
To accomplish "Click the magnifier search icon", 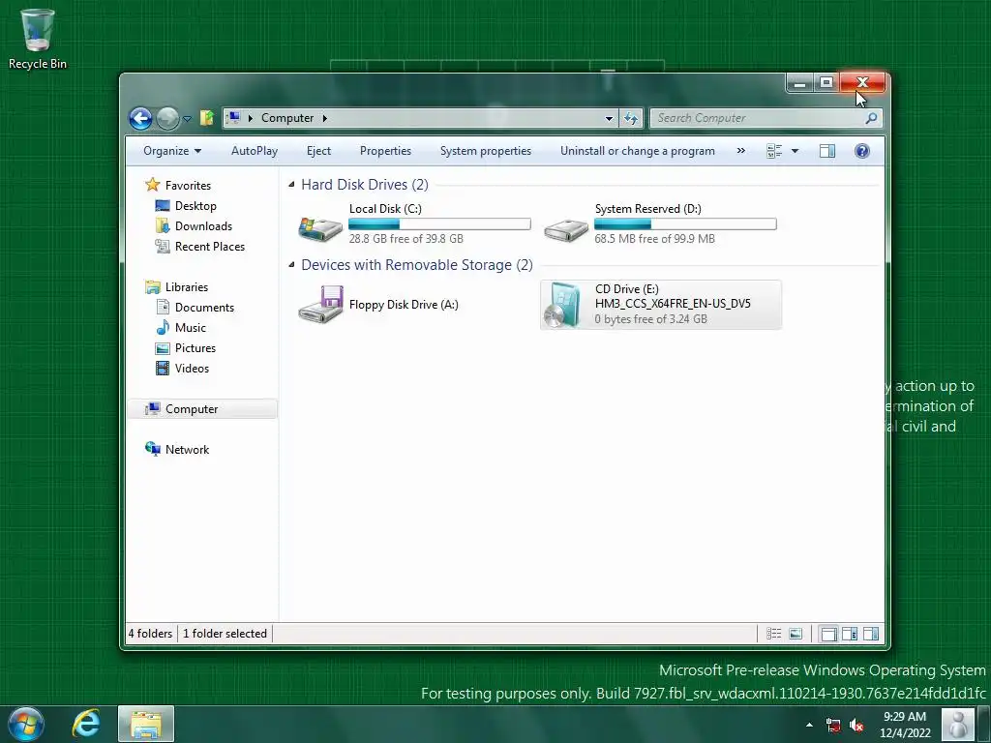I will [x=872, y=118].
